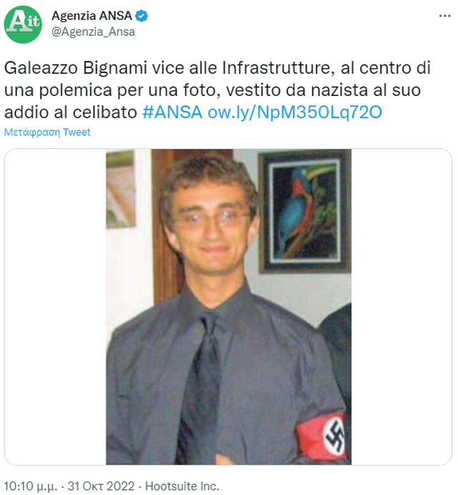Open the Agenzia ANSA profile avatar

23,24
